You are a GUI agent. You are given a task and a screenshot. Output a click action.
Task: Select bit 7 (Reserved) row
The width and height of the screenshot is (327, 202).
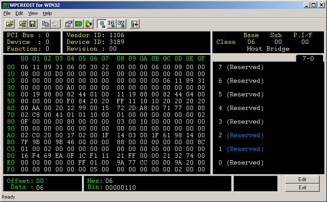241,67
